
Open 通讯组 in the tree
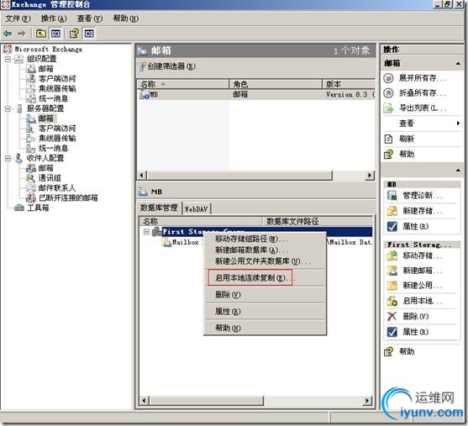50,178
